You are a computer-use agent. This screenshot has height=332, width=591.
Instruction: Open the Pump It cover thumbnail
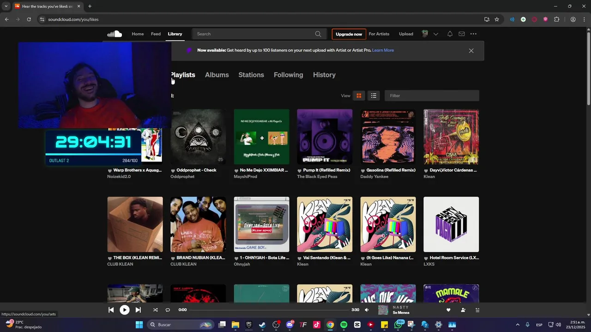(x=325, y=137)
